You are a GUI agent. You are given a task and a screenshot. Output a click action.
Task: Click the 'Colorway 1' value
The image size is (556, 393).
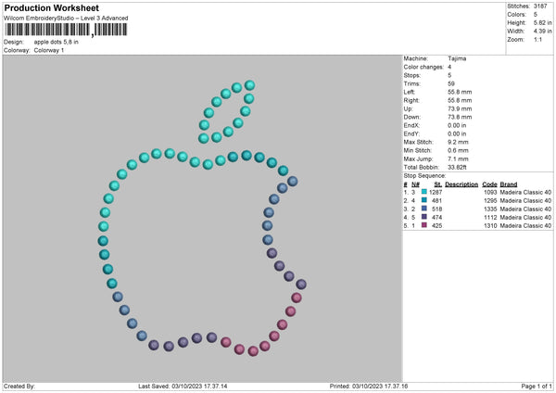[x=49, y=50]
